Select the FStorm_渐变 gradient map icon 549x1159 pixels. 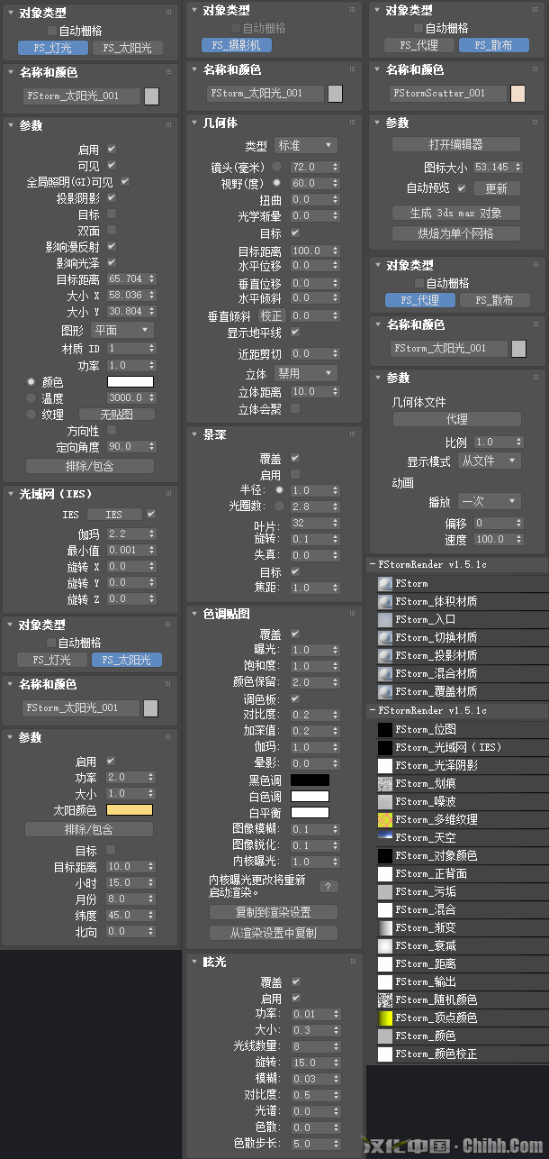pos(384,928)
